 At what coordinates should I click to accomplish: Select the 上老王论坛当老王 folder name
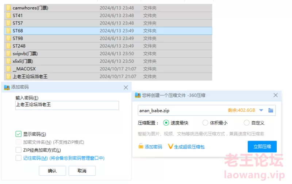click(x=30, y=76)
